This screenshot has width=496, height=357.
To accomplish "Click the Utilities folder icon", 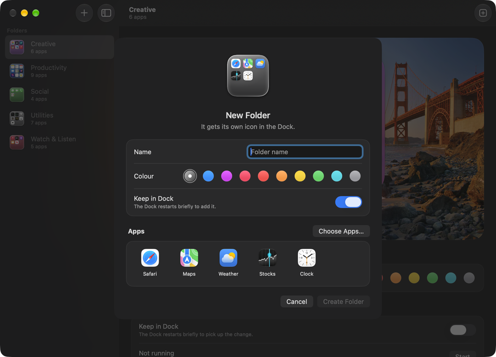I will [x=17, y=118].
